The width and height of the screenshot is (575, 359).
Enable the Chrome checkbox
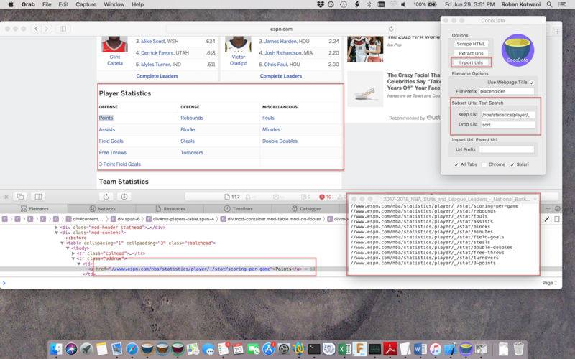(x=484, y=164)
